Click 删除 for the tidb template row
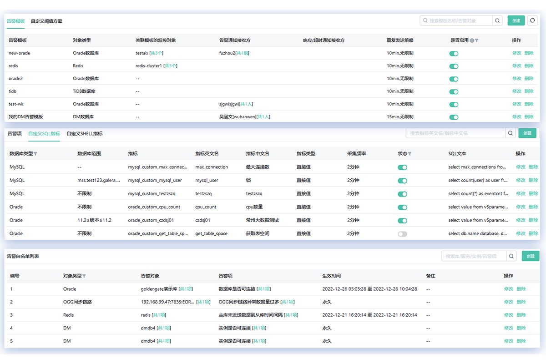The image size is (546, 364). click(529, 91)
